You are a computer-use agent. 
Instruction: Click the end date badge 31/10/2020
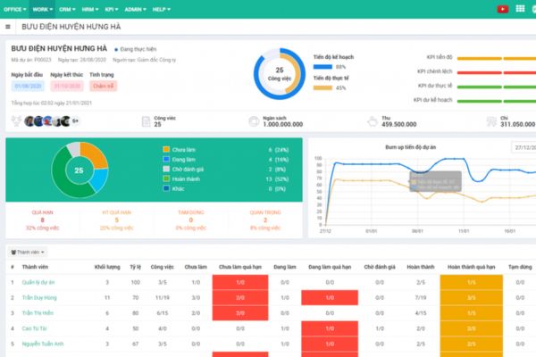coord(67,86)
